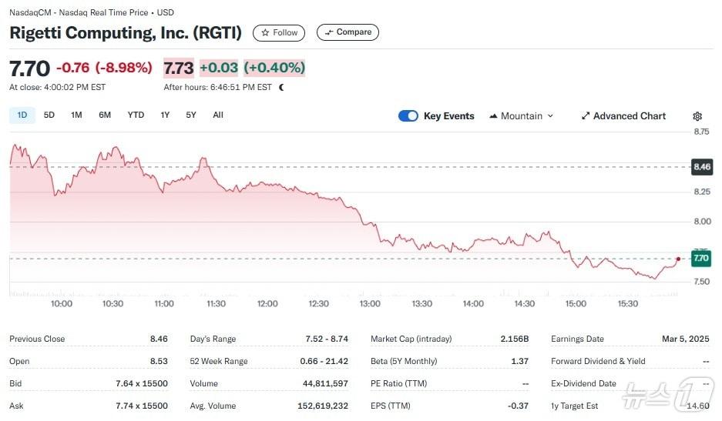Click the 8.46 previous close label
Viewport: 722px width, 421px height.
[701, 166]
